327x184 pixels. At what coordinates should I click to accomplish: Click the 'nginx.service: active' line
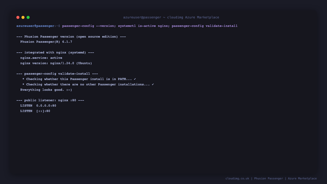41,58
